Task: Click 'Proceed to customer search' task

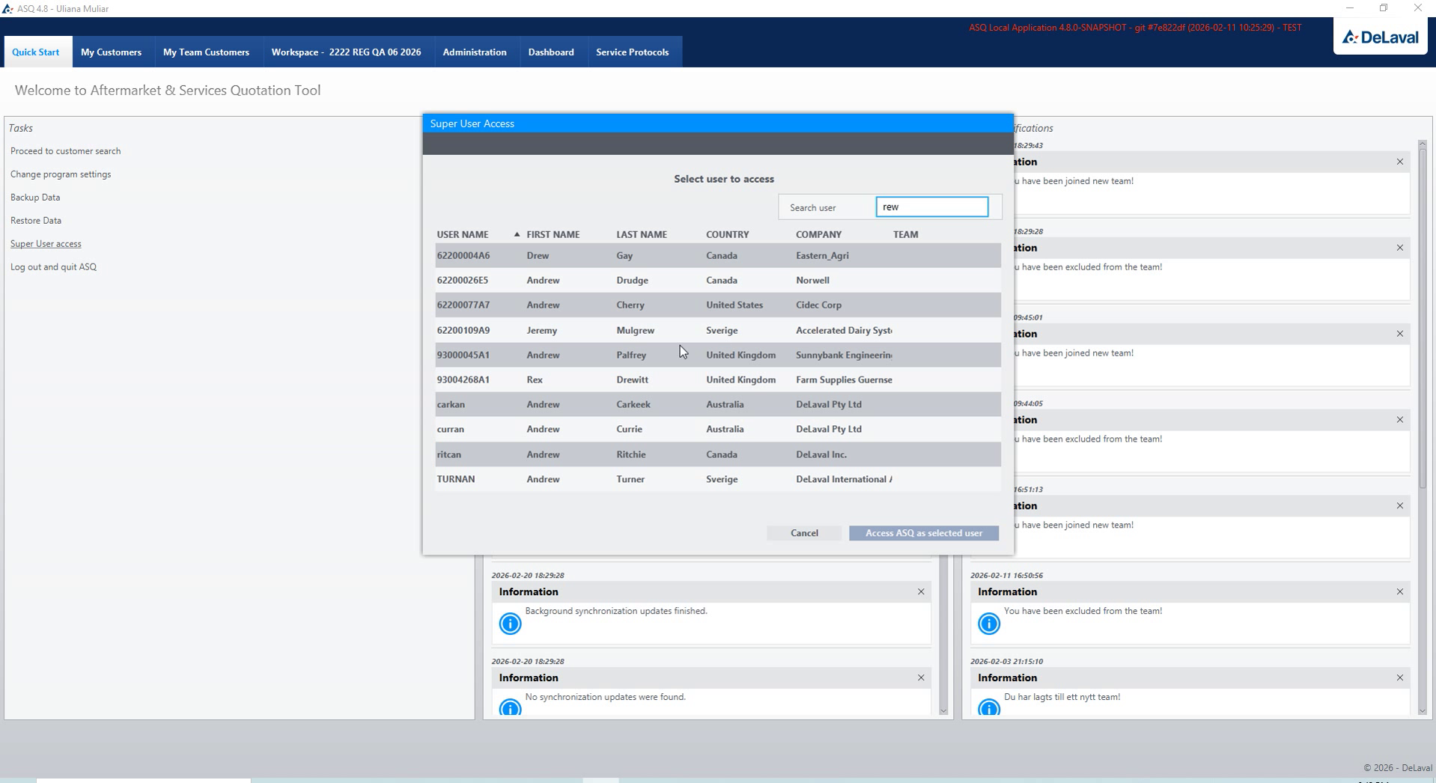Action: pos(65,151)
